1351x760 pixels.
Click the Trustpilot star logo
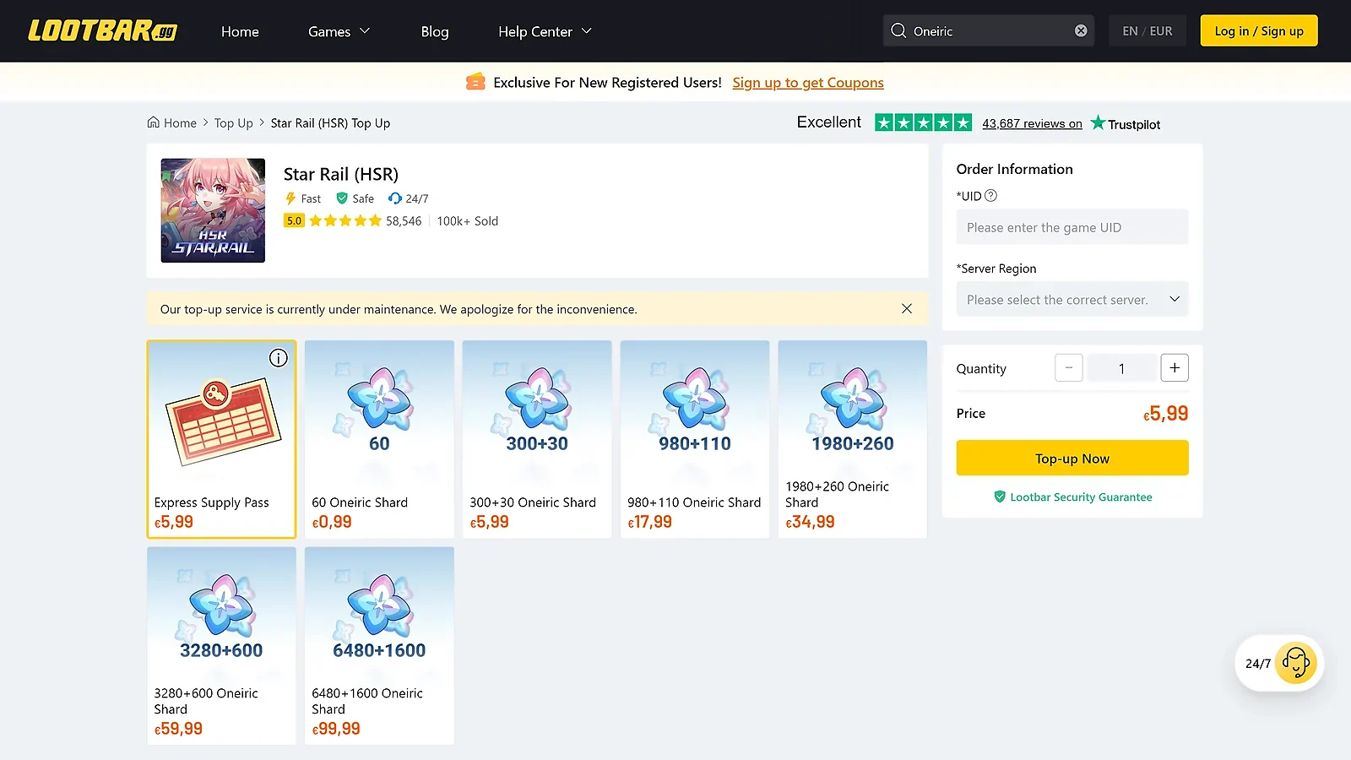1098,122
